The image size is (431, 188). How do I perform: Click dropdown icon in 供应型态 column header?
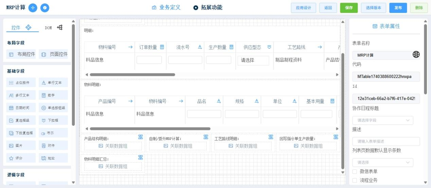coord(269,47)
